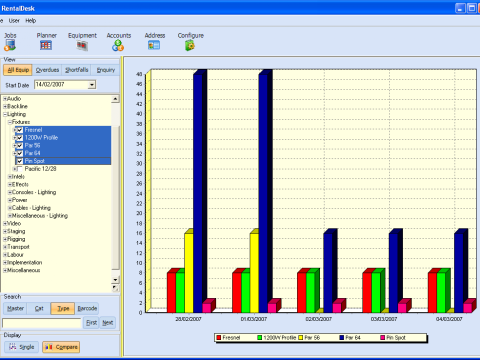
Task: Open the Jobs toolbar icon
Action: click(10, 45)
